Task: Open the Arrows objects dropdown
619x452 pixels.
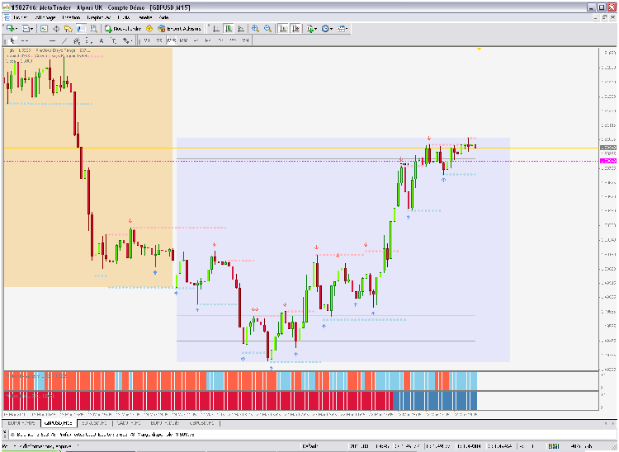Action: pyautogui.click(x=127, y=40)
